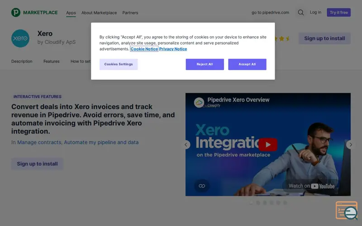Click the INTERACTIVE FEATURES label
Screen dimensions: 362x226
coord(38,97)
